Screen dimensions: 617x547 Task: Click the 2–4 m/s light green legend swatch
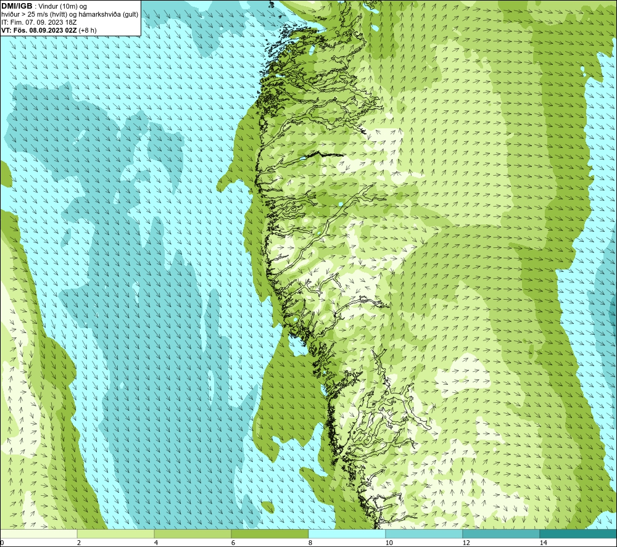116,534
